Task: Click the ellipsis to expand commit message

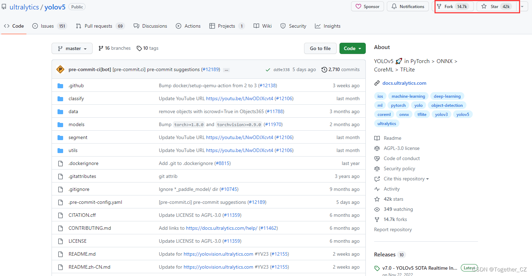Action: (x=227, y=70)
